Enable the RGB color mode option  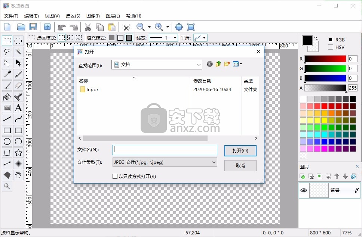click(331, 40)
